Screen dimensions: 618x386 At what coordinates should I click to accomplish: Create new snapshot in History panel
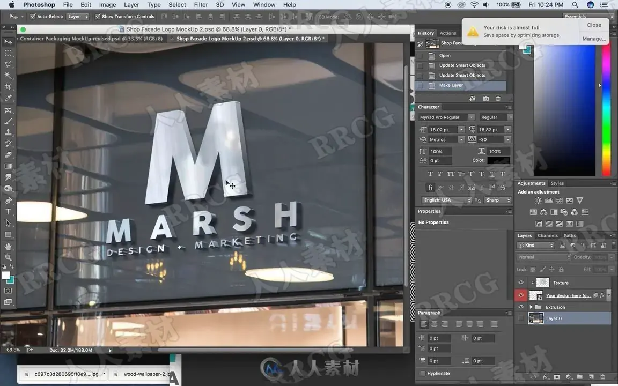(x=485, y=99)
